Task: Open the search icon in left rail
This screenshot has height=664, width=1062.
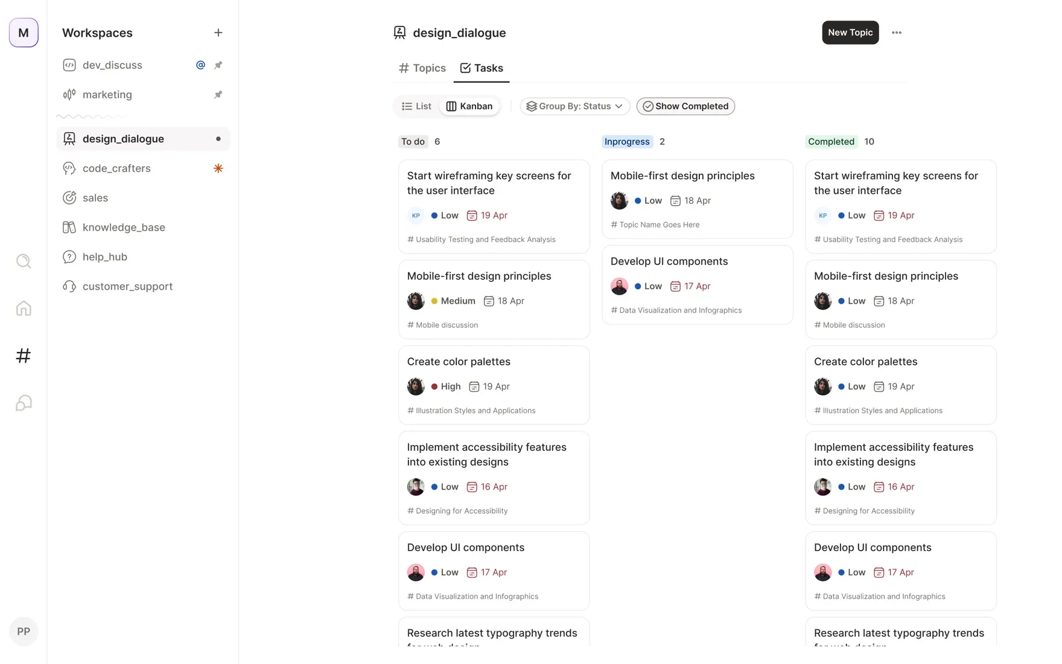Action: pyautogui.click(x=24, y=261)
